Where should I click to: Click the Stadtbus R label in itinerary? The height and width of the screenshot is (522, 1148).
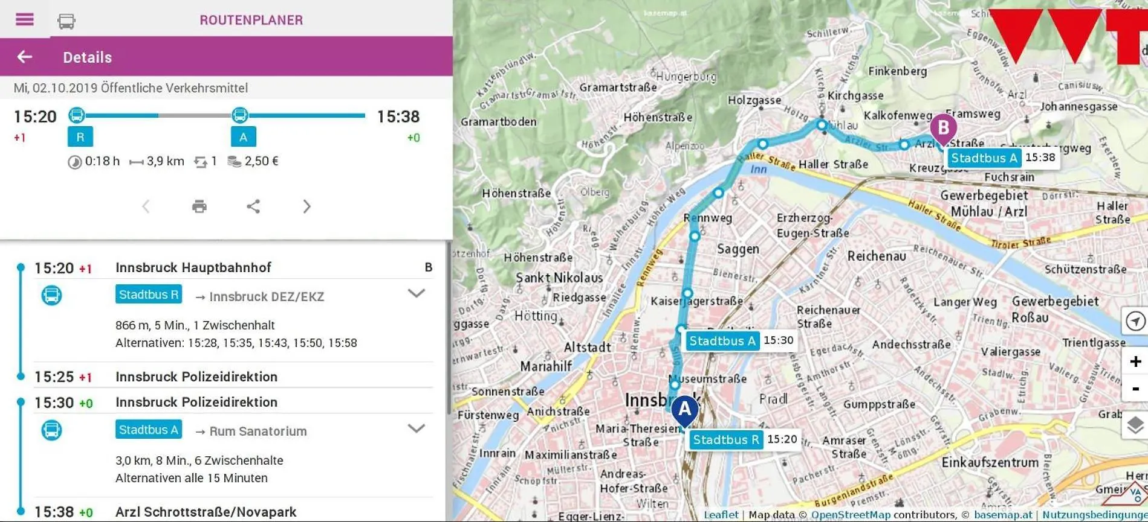point(149,294)
